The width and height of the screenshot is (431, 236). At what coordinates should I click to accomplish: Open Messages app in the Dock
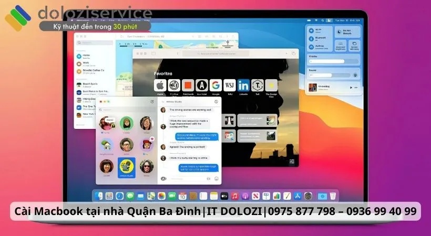tap(130, 196)
